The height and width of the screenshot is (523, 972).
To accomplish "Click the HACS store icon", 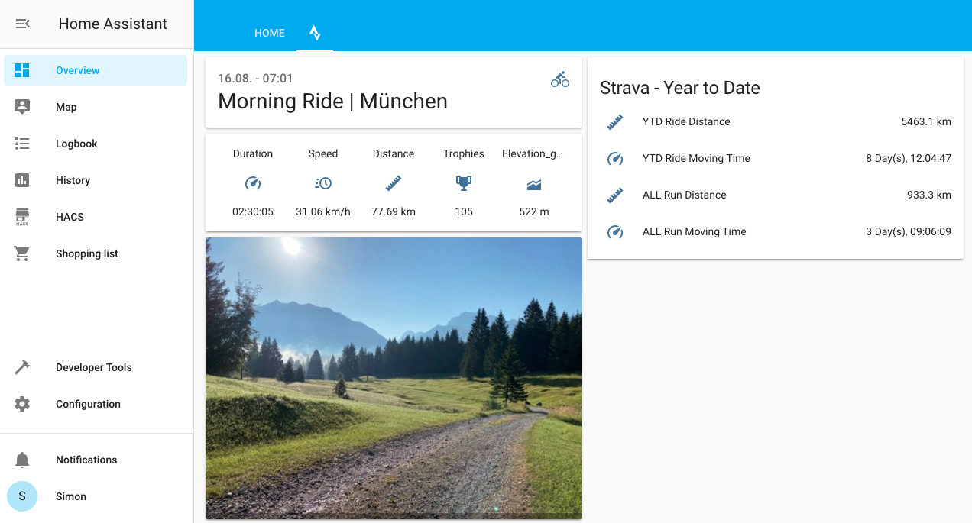I will (x=22, y=217).
